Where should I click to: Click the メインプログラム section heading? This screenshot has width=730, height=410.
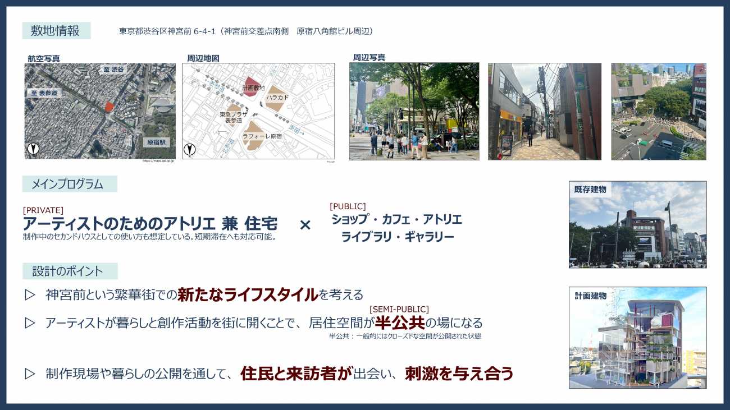[x=70, y=184]
